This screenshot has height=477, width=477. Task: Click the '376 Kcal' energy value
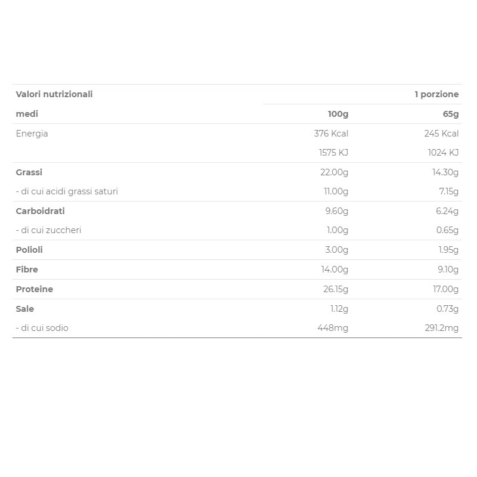(x=331, y=134)
